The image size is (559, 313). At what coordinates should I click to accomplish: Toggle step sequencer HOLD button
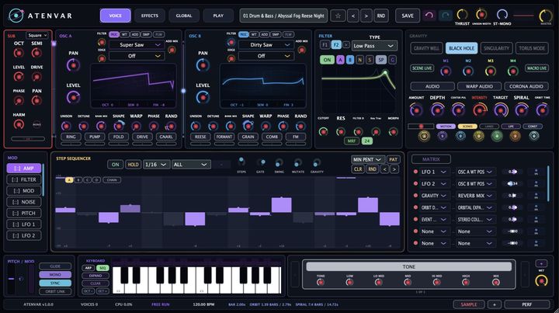[x=133, y=165]
